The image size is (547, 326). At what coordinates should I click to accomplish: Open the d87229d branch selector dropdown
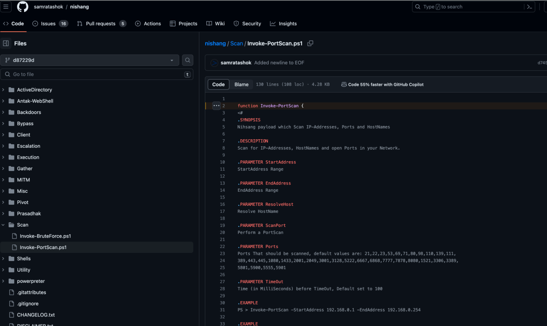(90, 60)
